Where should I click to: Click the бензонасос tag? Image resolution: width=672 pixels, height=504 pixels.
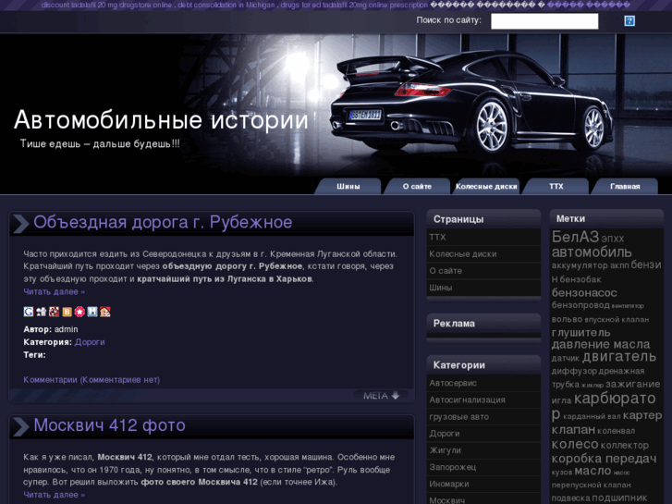pos(584,293)
